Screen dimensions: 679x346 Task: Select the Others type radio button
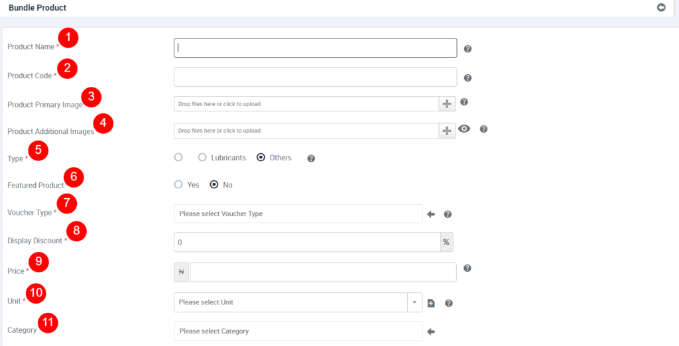[x=261, y=158]
